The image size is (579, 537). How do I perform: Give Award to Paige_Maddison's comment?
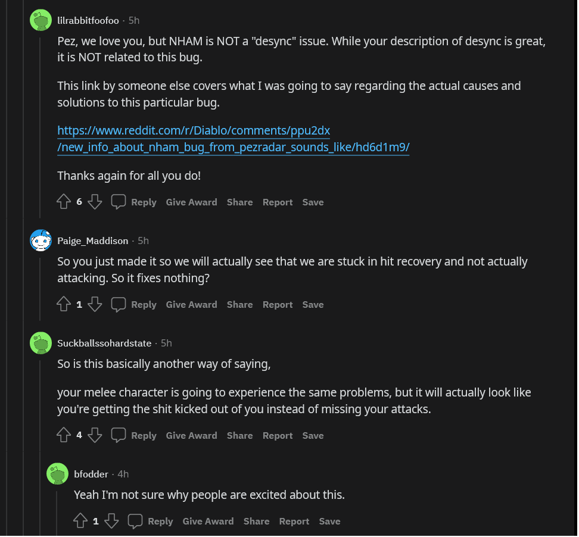click(x=191, y=305)
